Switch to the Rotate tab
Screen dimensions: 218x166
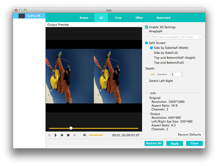84,18
